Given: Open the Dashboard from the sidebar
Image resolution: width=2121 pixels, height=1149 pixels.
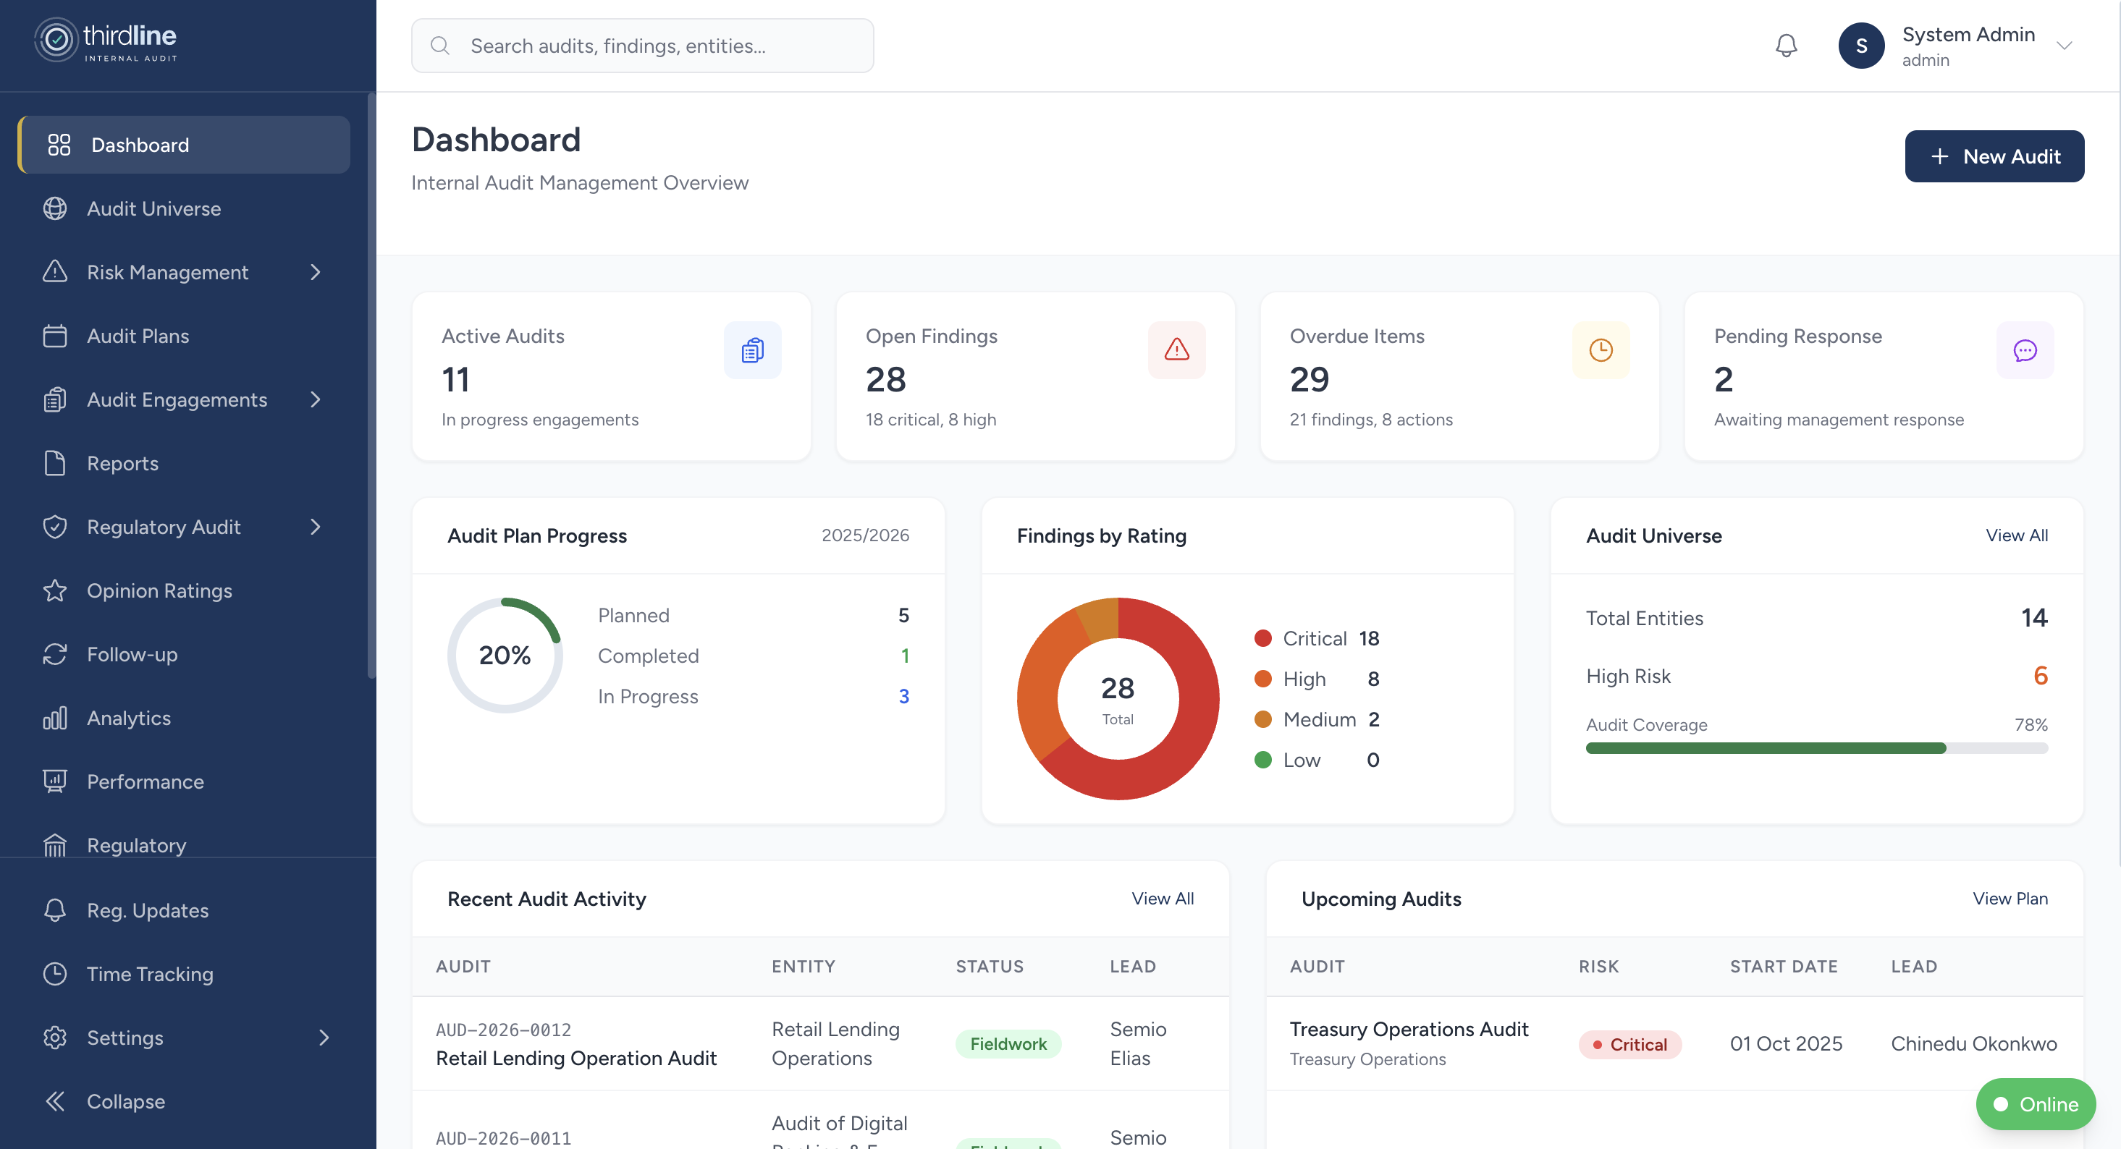Looking at the screenshot, I should (x=139, y=145).
